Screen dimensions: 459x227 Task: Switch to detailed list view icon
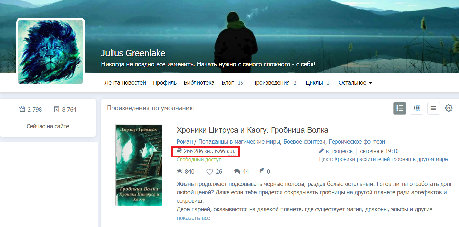[x=400, y=108]
